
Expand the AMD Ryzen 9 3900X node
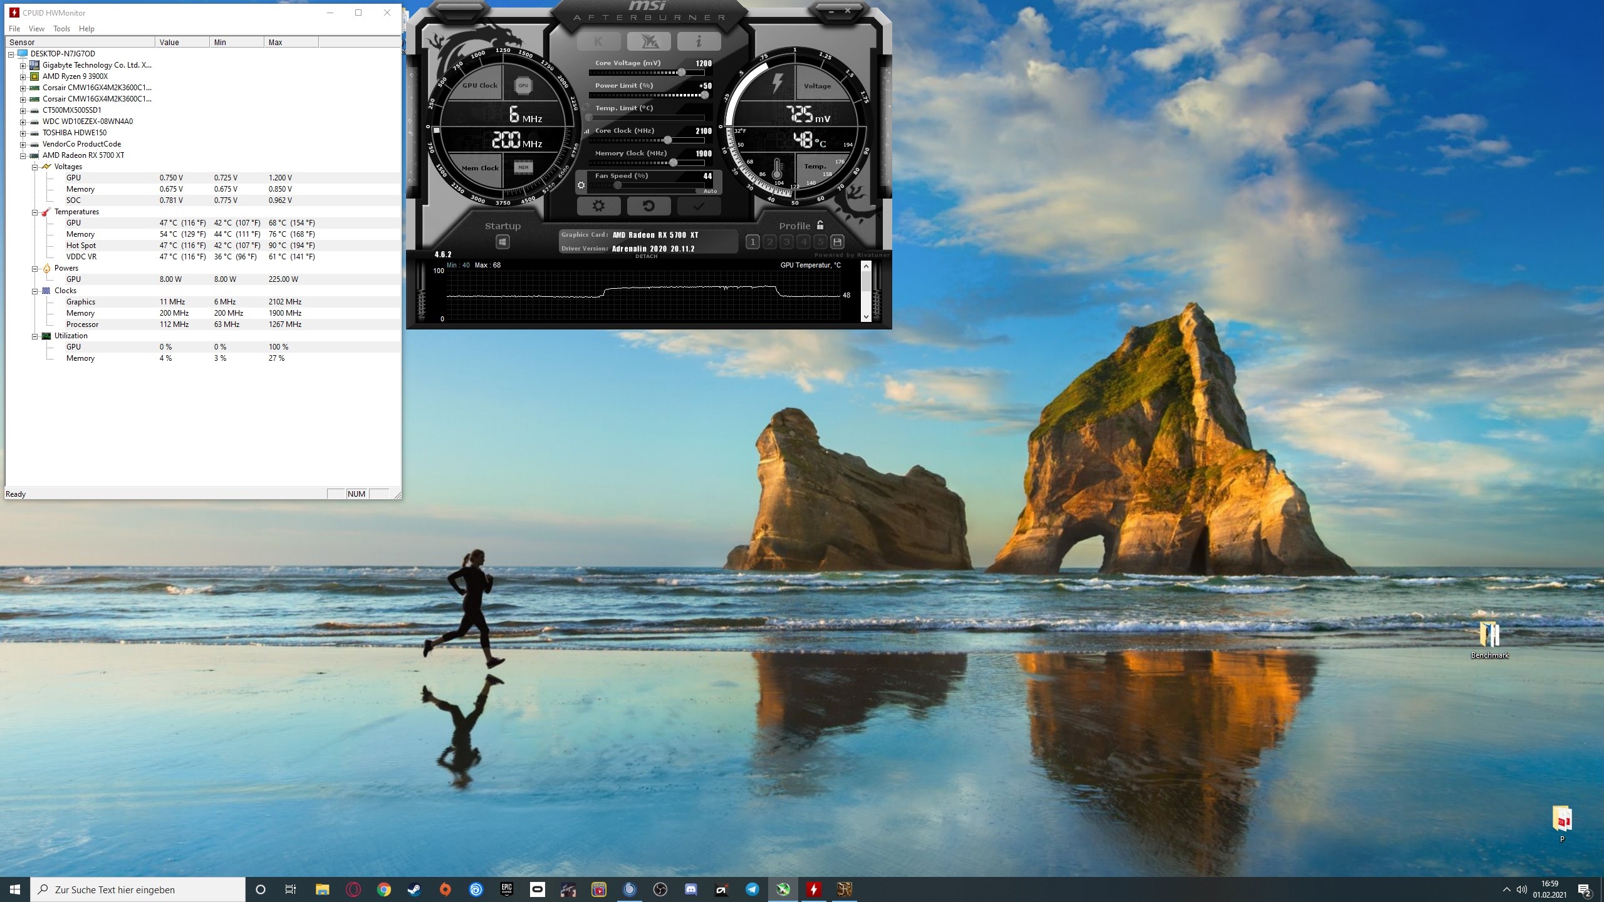tap(23, 76)
